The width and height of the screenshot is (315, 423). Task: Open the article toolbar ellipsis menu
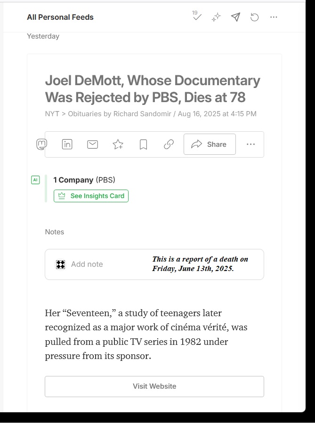250,144
